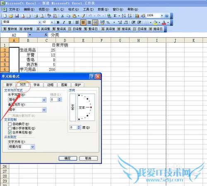This screenshot has height=186, width=207.
Task: Click the 缩进 indent spinner arrows
Action: pyautogui.click(x=59, y=99)
